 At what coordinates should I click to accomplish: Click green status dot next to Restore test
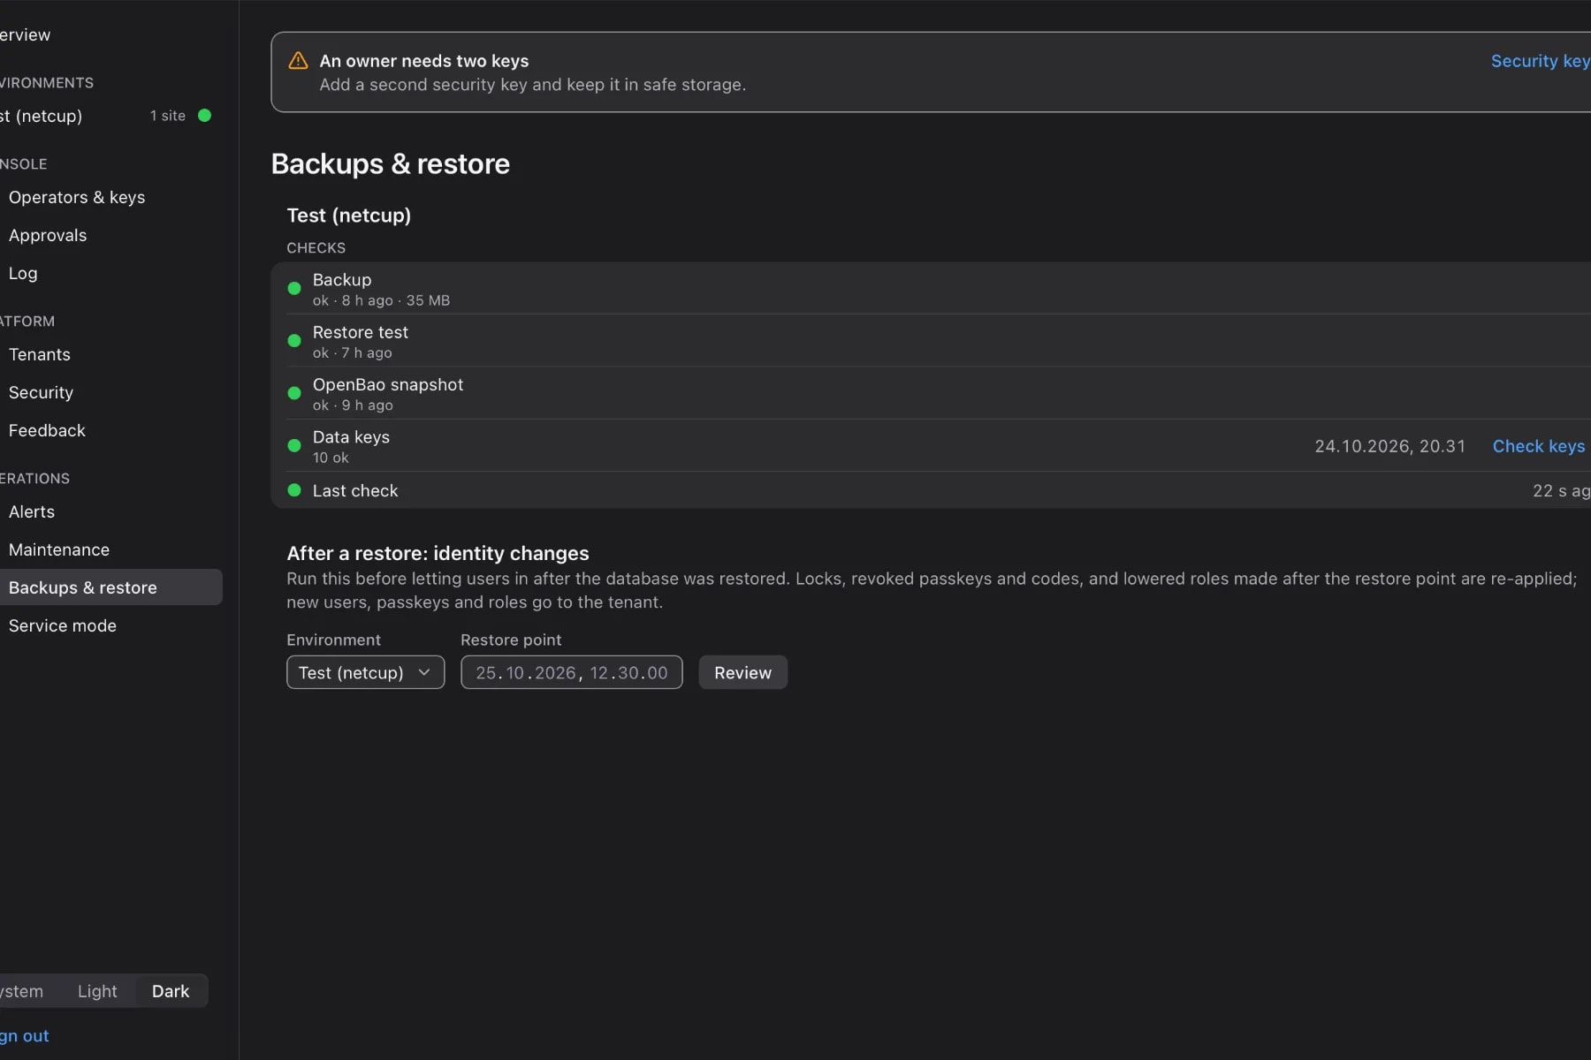(294, 340)
